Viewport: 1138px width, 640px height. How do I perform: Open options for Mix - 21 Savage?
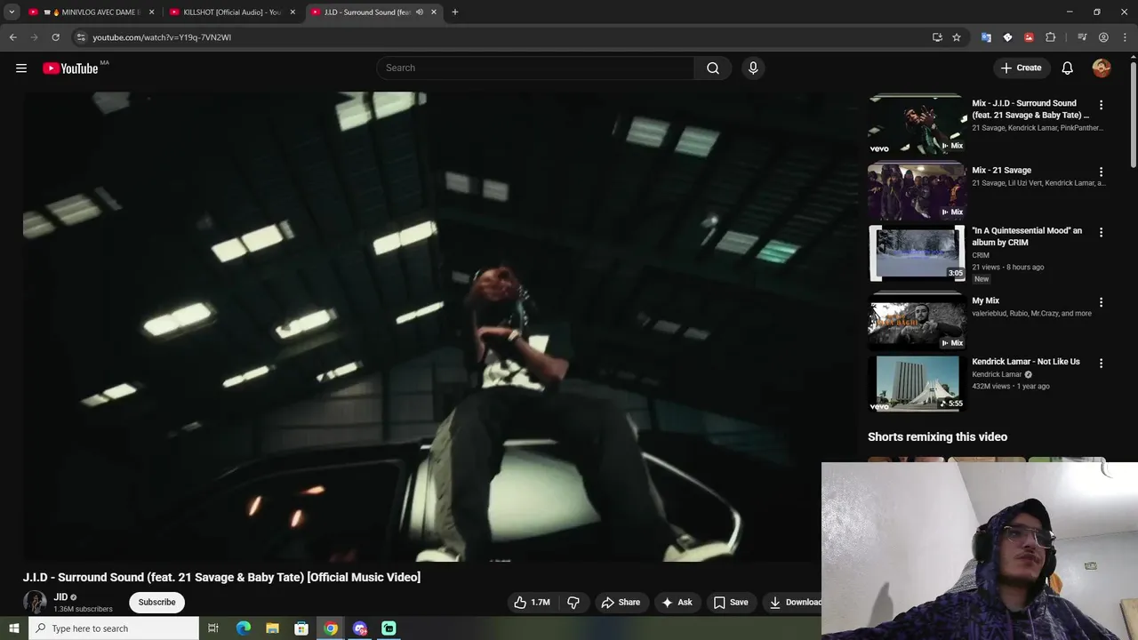[1101, 172]
